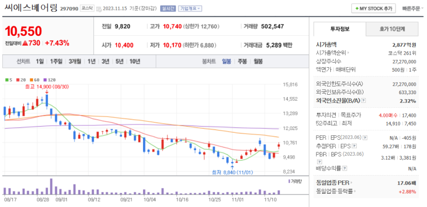Open the 동일업종 PER link
The height and width of the screenshot is (207, 427).
coord(334,183)
